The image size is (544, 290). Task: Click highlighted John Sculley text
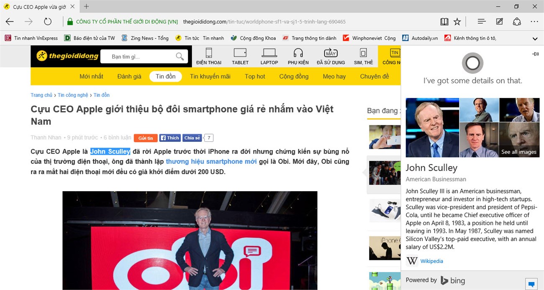110,151
